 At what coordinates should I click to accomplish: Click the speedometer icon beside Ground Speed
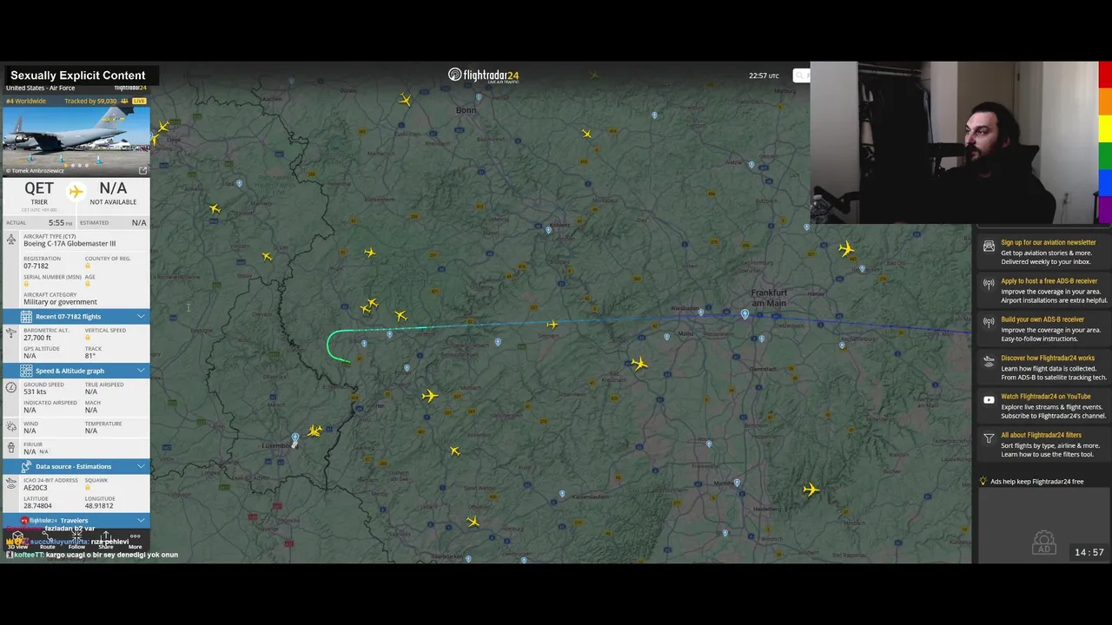(10, 388)
